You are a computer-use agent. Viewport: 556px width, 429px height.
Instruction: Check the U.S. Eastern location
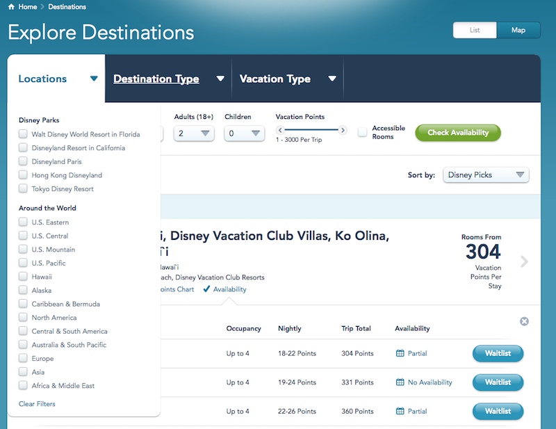coord(23,222)
